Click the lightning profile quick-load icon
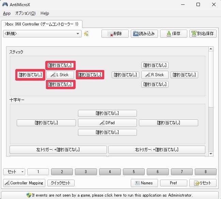The width and height of the screenshot is (221, 199). coord(86,34)
